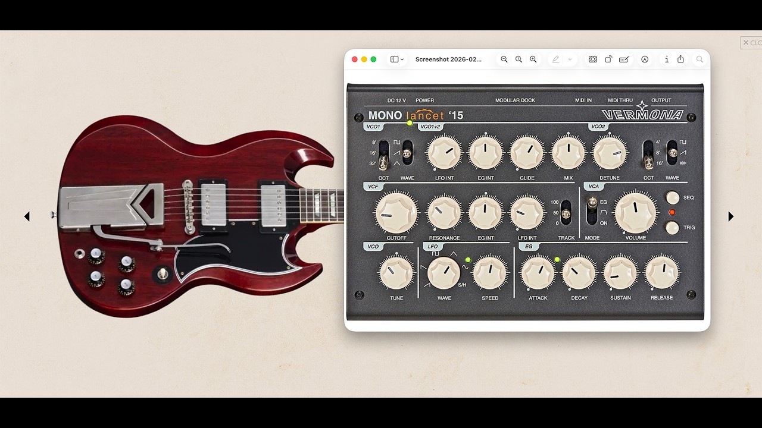Click the LFO SPEED knob
762x428 pixels.
[490, 273]
